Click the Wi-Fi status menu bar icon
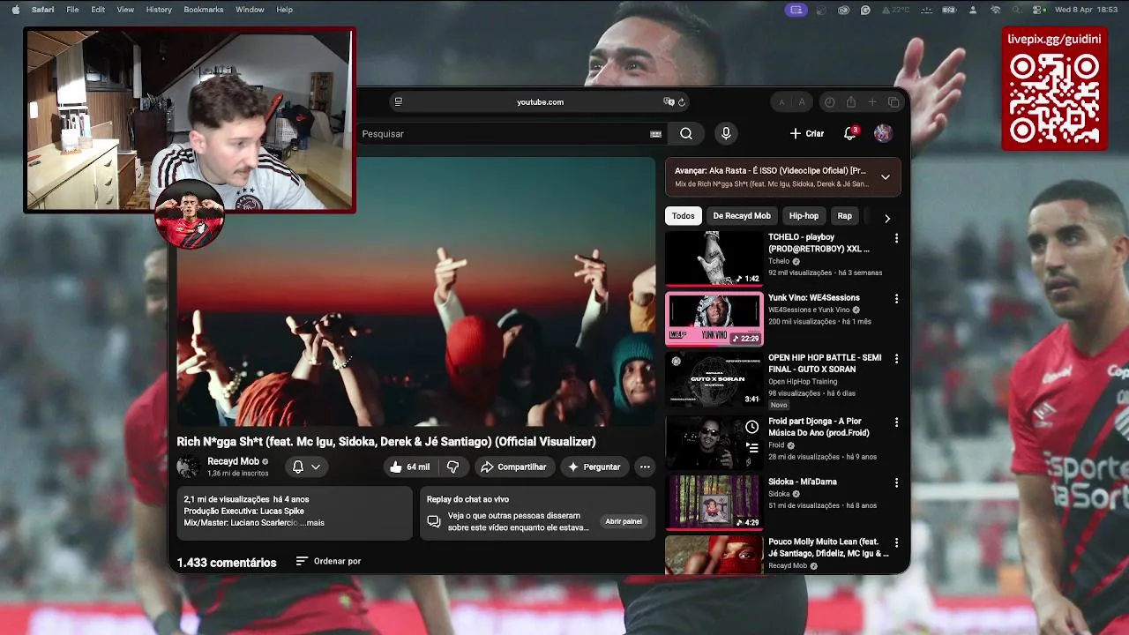 point(996,10)
